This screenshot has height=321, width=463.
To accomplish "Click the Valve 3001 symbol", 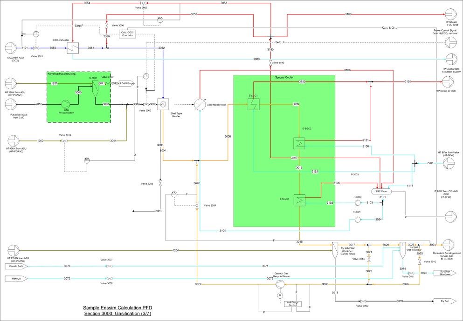I will (x=36, y=48).
